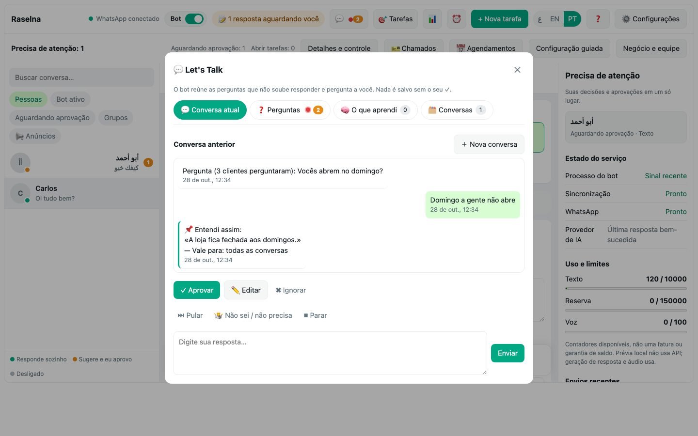The width and height of the screenshot is (698, 436).
Task: Click "1 resposta aguardando você" banner
Action: 269,19
